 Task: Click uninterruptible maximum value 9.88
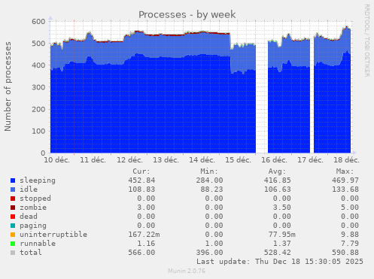tap(350, 235)
